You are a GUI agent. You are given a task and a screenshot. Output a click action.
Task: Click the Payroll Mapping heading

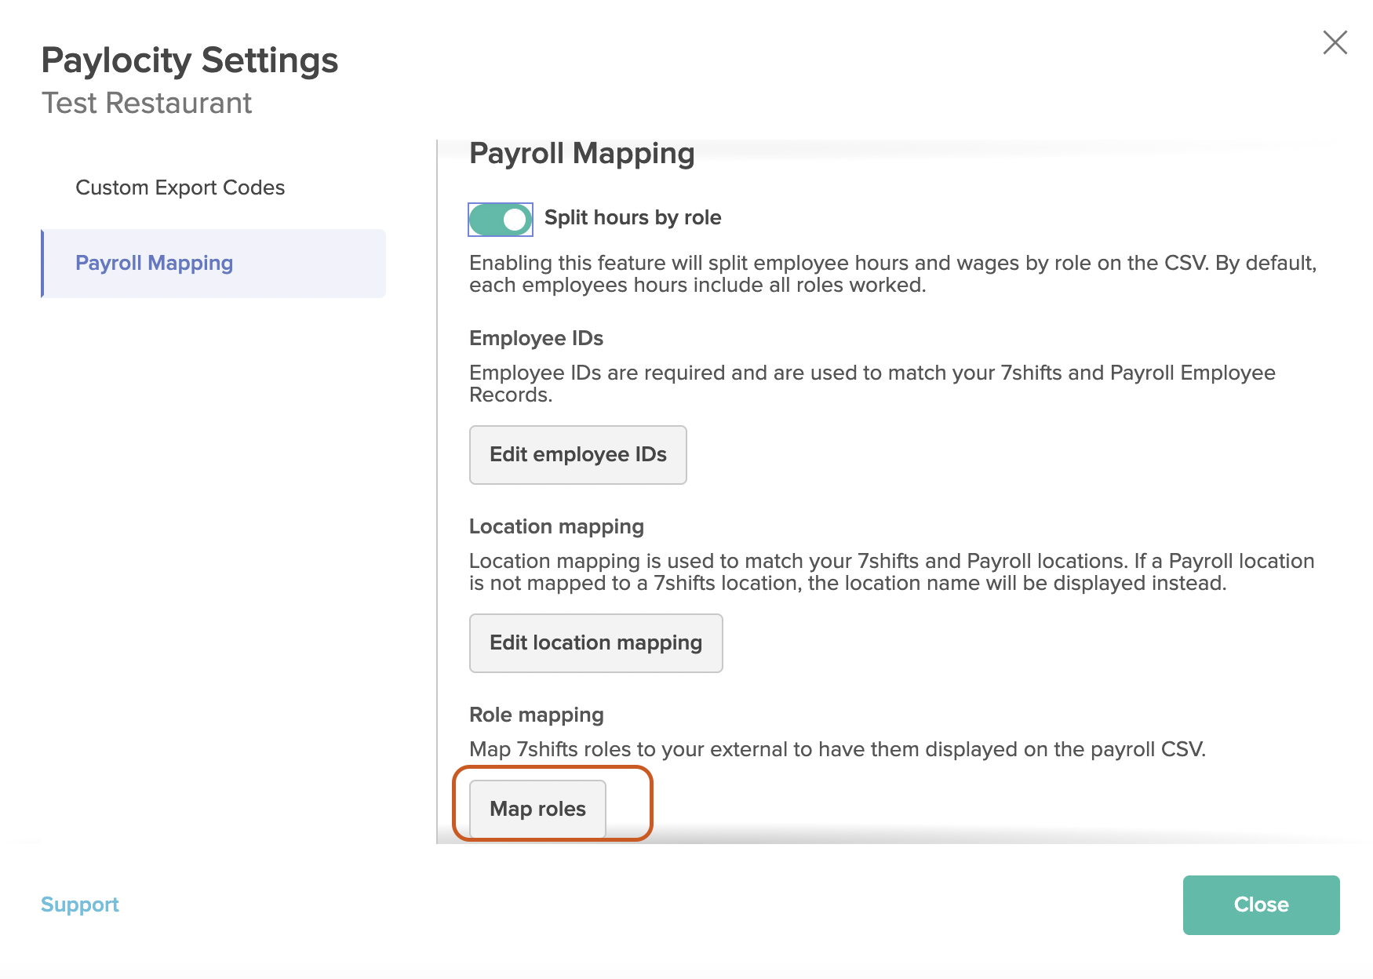(x=581, y=153)
